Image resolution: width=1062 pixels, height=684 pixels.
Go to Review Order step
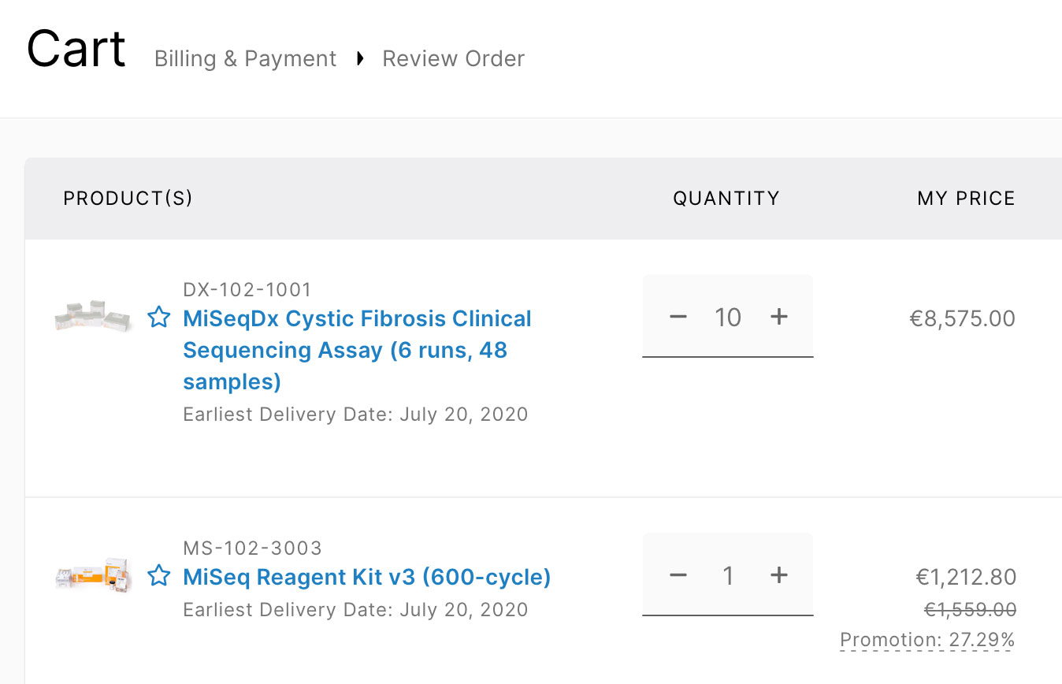(453, 59)
